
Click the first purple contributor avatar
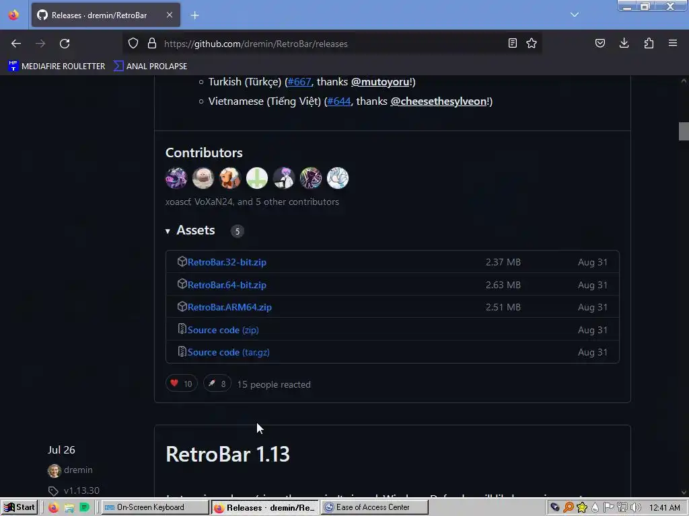(x=176, y=178)
